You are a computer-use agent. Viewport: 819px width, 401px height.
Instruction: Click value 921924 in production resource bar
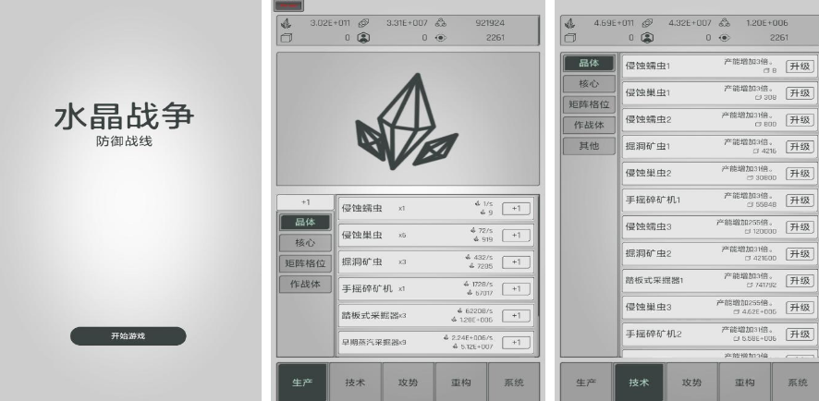[490, 23]
